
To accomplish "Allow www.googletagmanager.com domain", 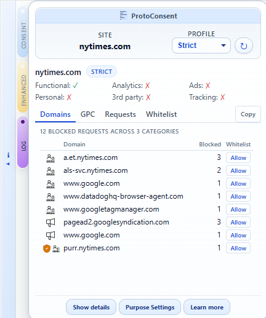I will pos(238,209).
